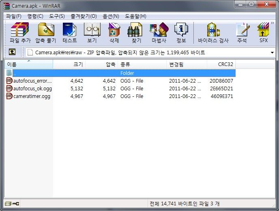This screenshot has height=211, width=279.
Task: Click the OGG file icon beside autofocus_error
Action: click(x=9, y=81)
